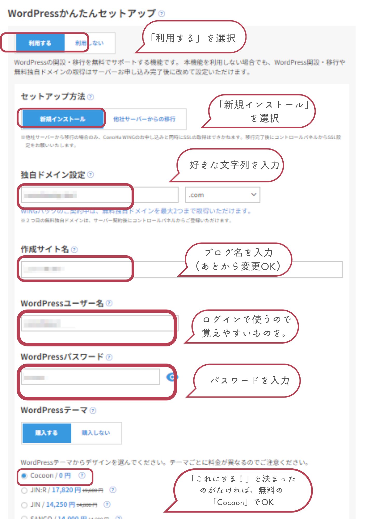Open help icon next to JIN:R theme

113,490
